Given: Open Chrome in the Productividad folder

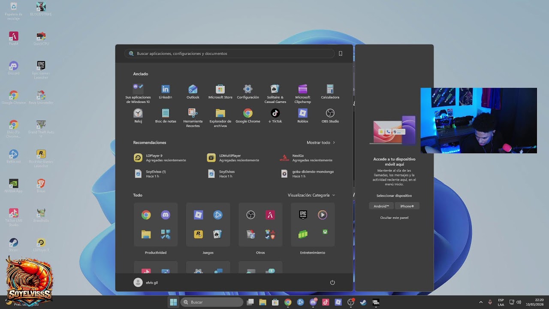Looking at the screenshot, I should click(146, 215).
